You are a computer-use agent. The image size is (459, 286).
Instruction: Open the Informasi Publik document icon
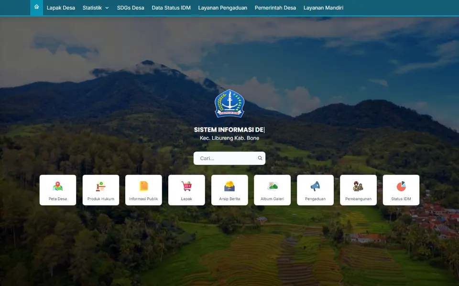tap(143, 186)
